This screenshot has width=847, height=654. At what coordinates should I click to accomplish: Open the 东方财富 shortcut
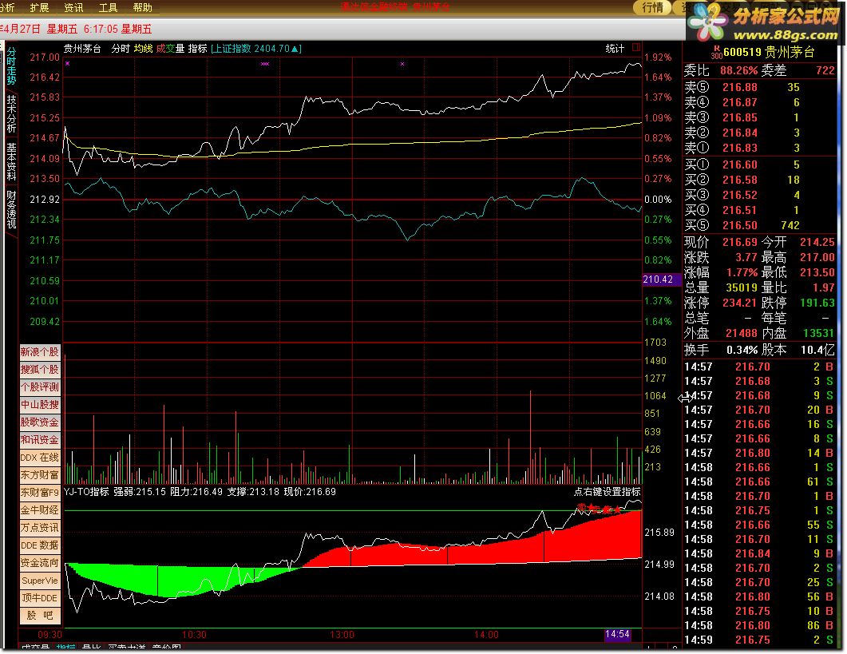(40, 475)
